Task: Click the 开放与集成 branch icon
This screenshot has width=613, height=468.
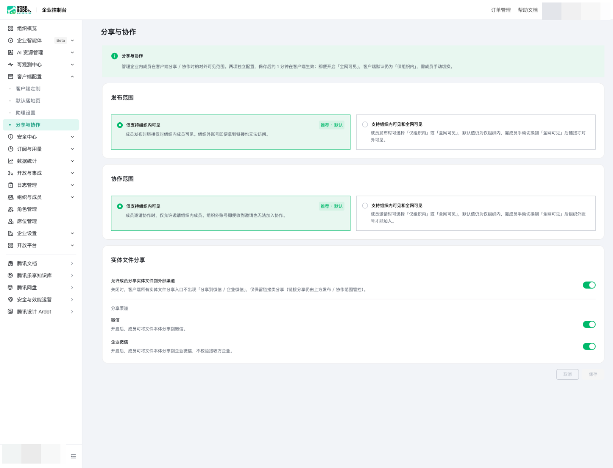Action: (x=11, y=173)
